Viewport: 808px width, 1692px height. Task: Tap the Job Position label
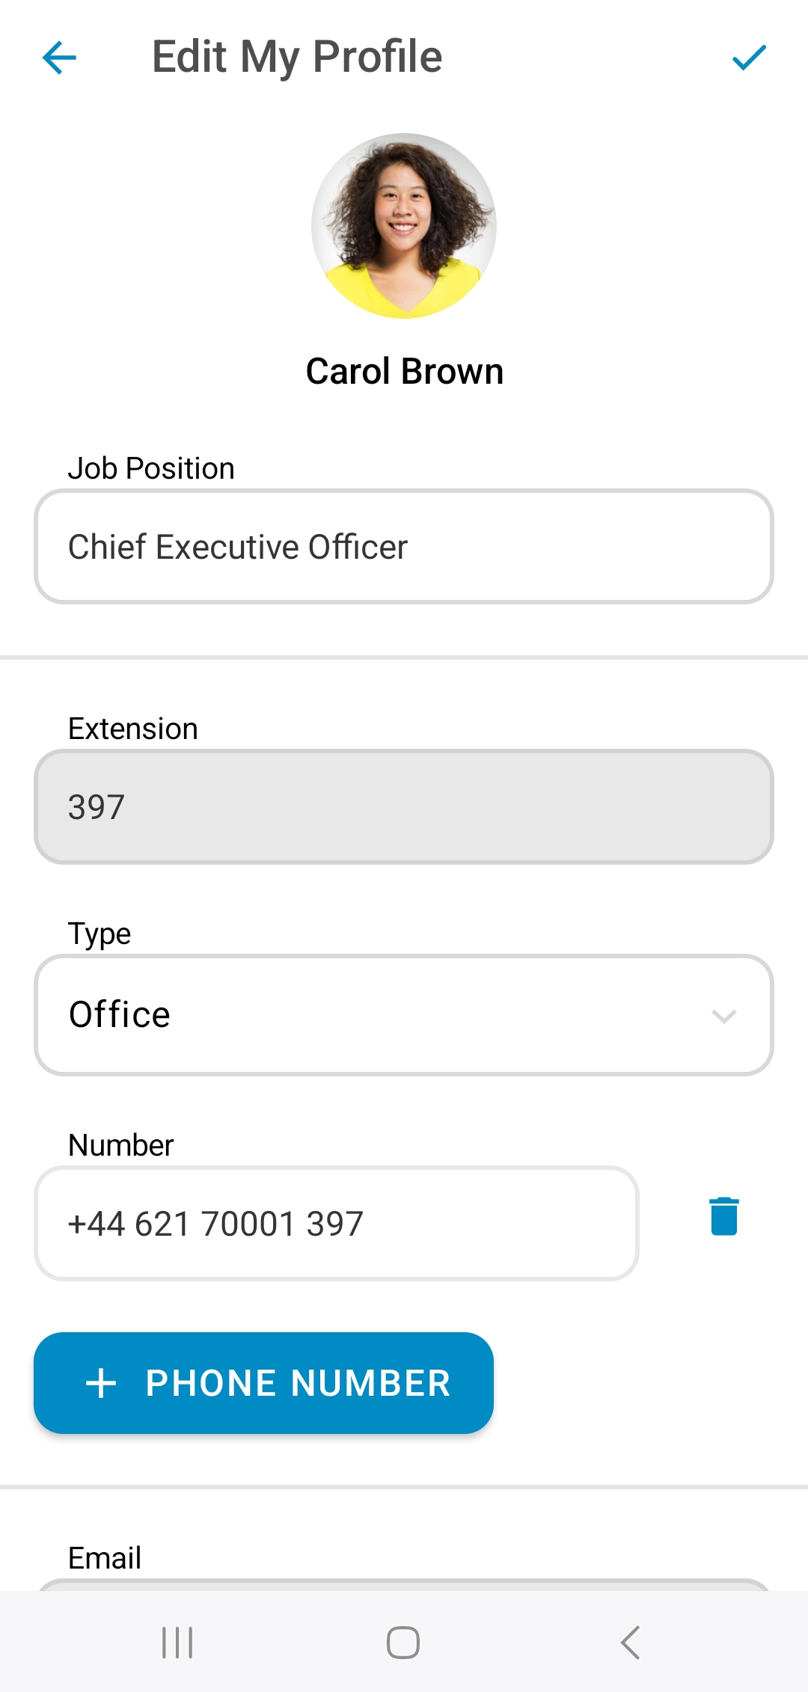151,468
